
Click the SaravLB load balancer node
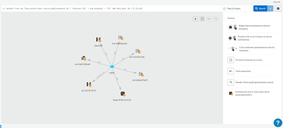pyautogui.click(x=98, y=40)
